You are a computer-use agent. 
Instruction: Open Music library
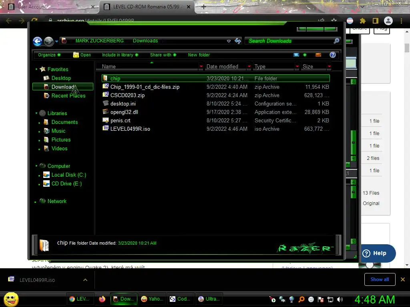58,131
